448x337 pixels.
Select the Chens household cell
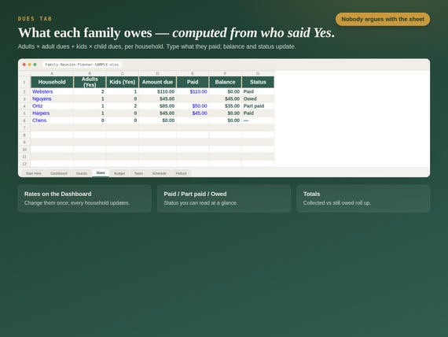52,120
